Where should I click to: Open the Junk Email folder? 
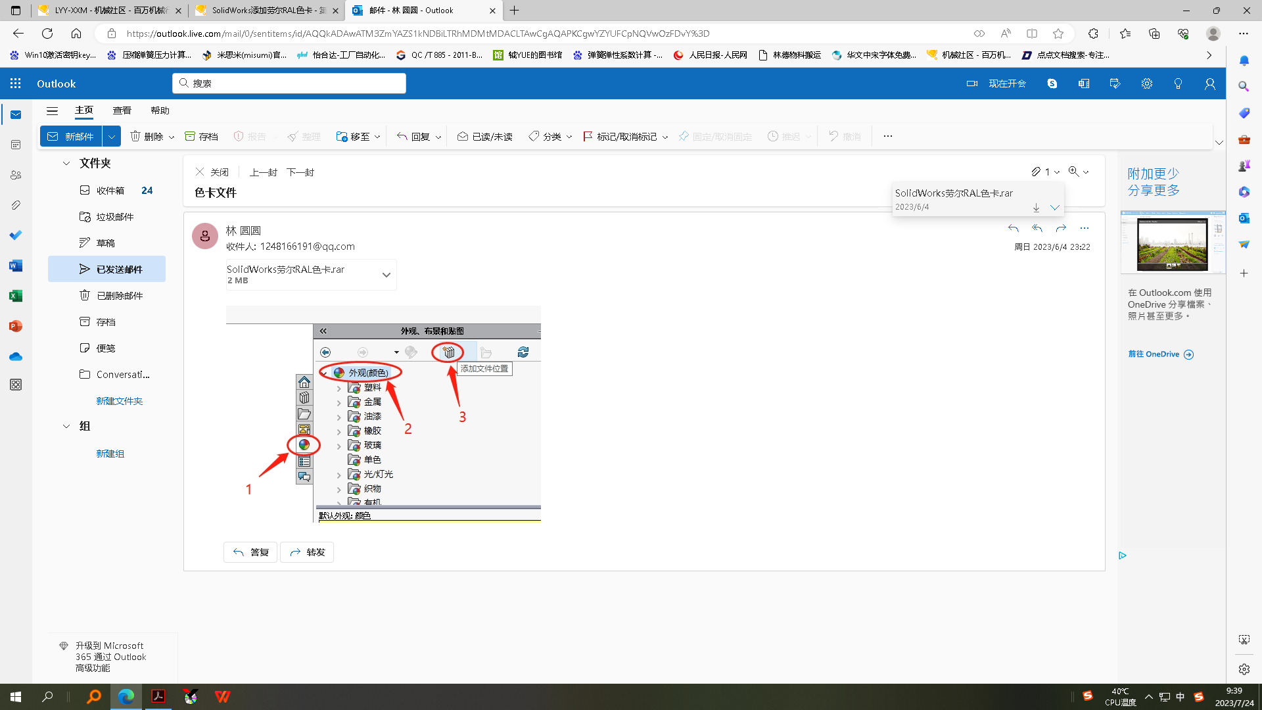106,217
